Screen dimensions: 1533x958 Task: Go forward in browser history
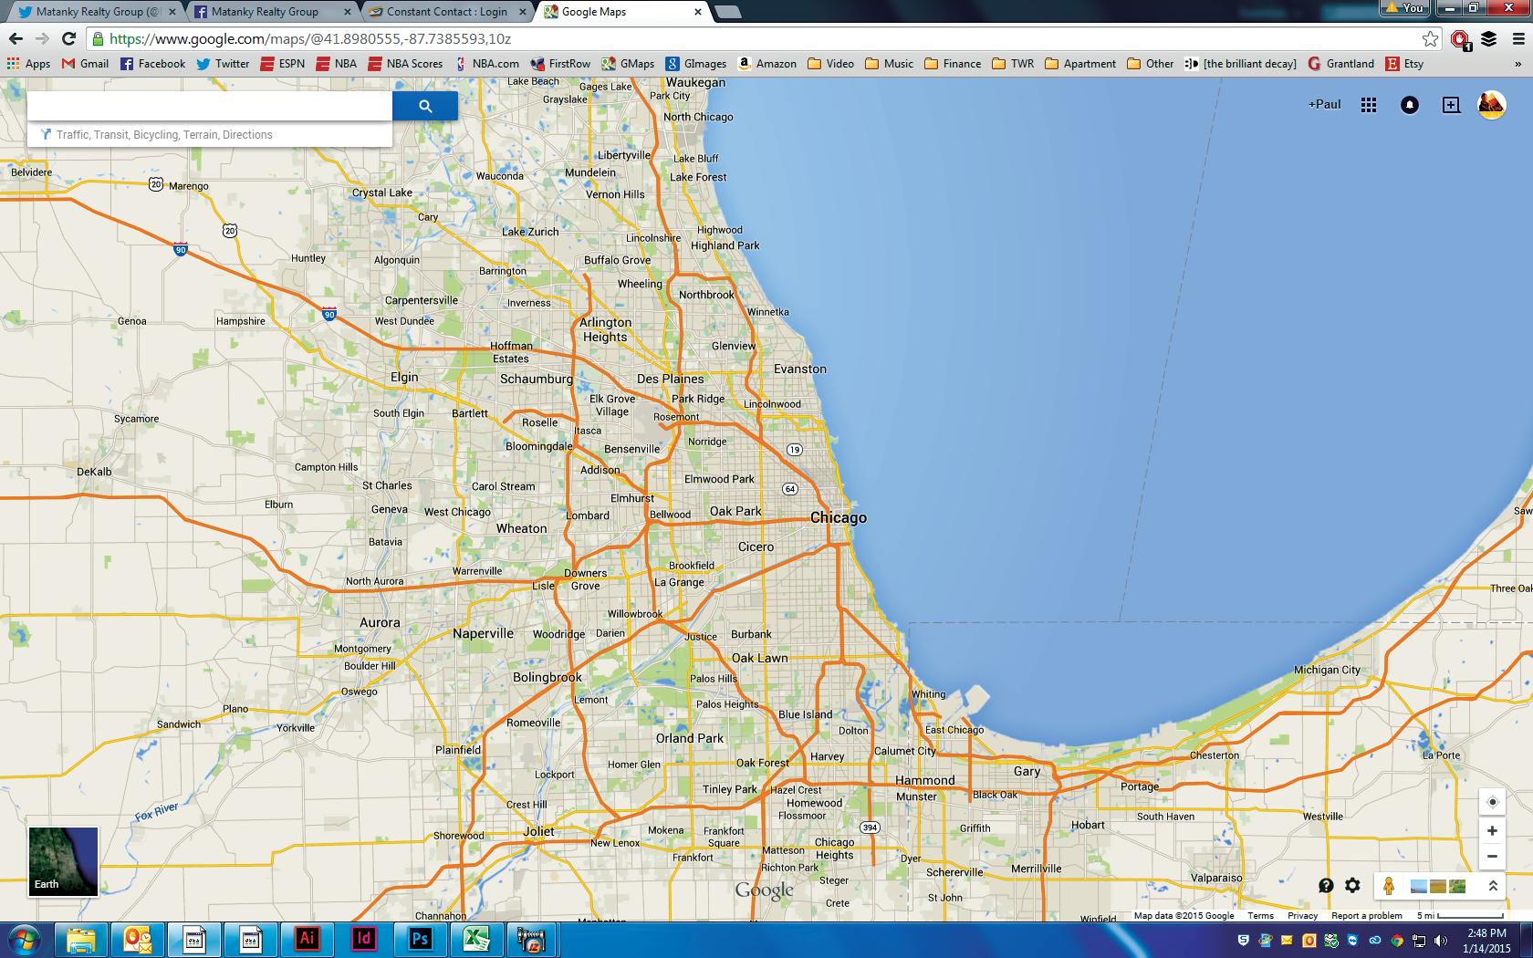coord(42,38)
